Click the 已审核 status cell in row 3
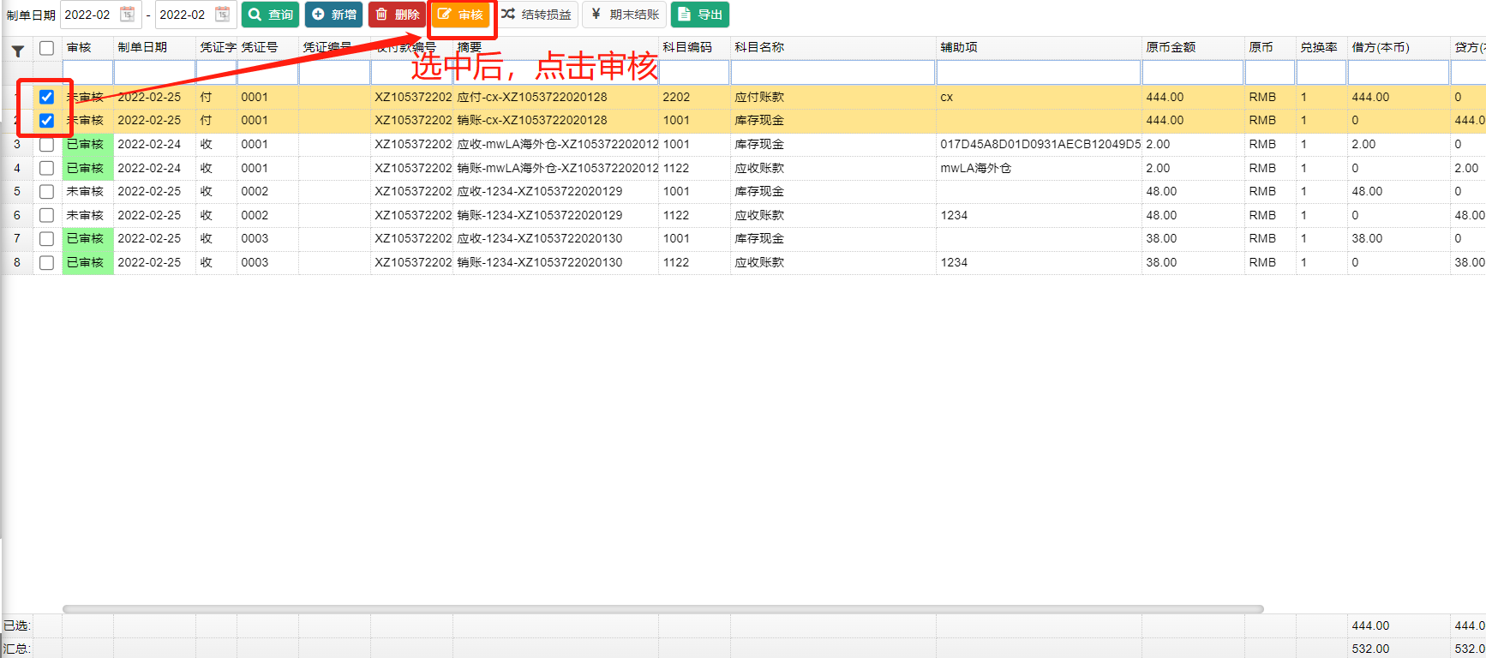The height and width of the screenshot is (658, 1486). tap(87, 145)
